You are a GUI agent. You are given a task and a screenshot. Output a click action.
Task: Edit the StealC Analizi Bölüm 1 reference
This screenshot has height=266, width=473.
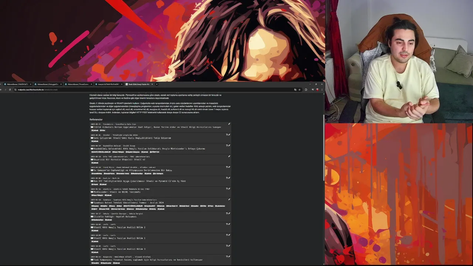point(229,235)
